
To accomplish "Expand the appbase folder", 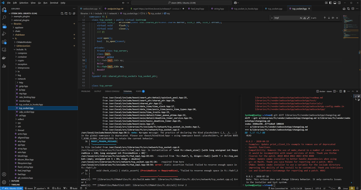I will click(x=43, y=27).
